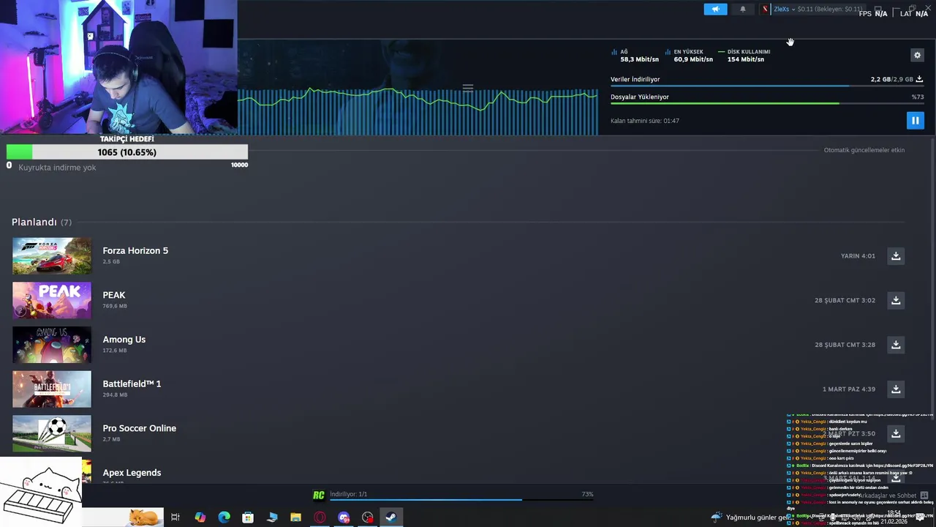
Task: Start the Among Us update download
Action: (x=896, y=345)
